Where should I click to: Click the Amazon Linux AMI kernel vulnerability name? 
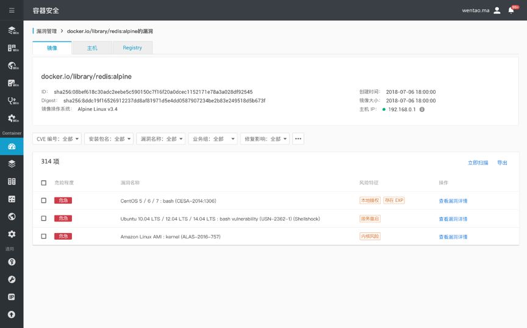click(x=170, y=237)
